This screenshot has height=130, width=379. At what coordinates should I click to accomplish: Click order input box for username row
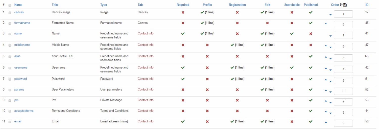(343, 69)
